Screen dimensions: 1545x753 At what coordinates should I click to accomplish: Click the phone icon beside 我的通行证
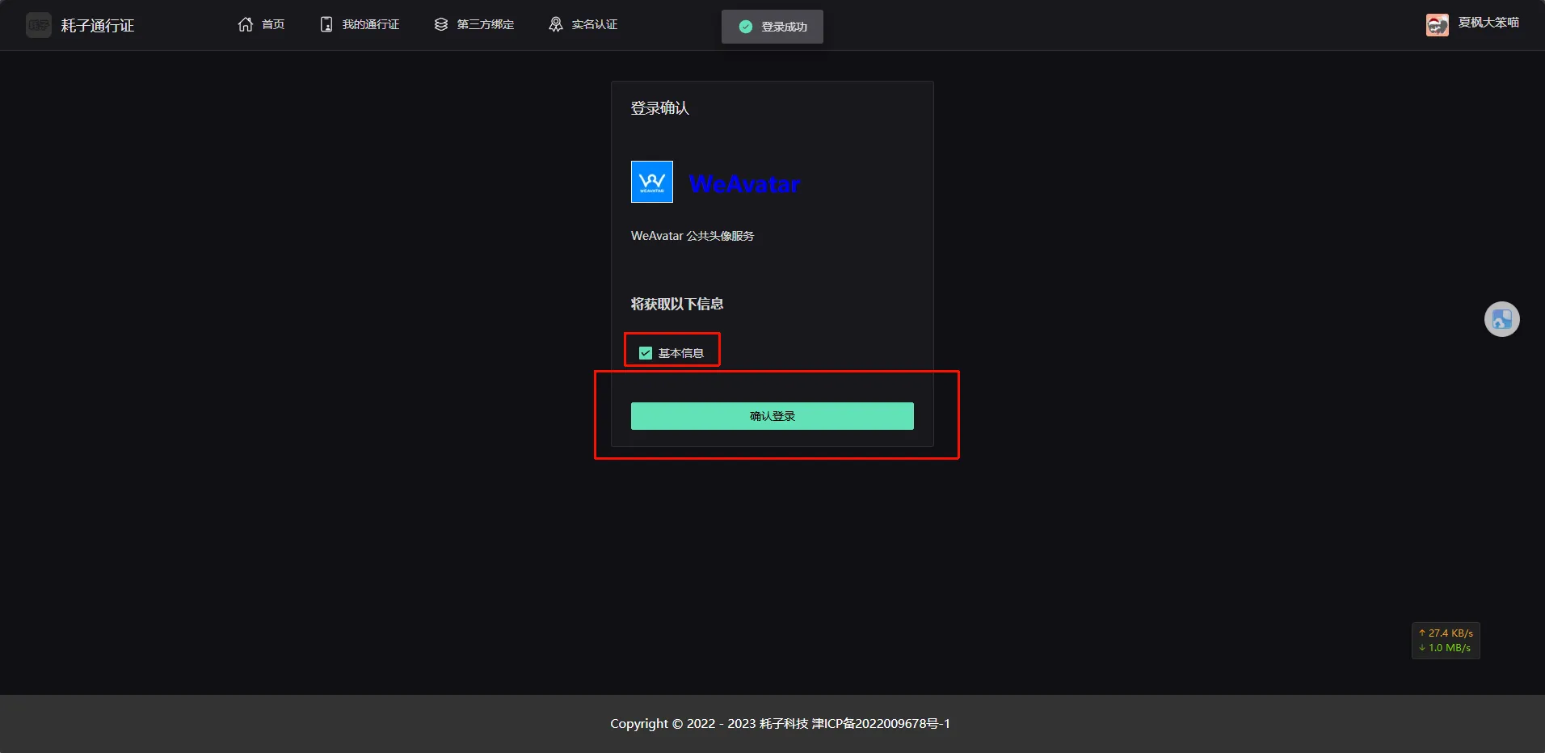326,24
